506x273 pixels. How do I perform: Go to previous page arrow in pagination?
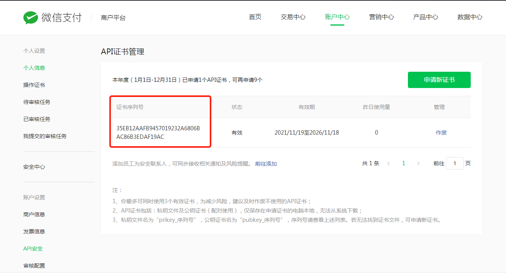(389, 164)
